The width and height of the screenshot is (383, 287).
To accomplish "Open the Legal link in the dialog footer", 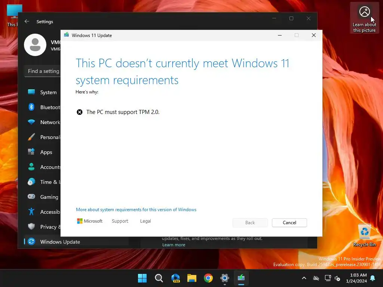I will click(x=145, y=221).
